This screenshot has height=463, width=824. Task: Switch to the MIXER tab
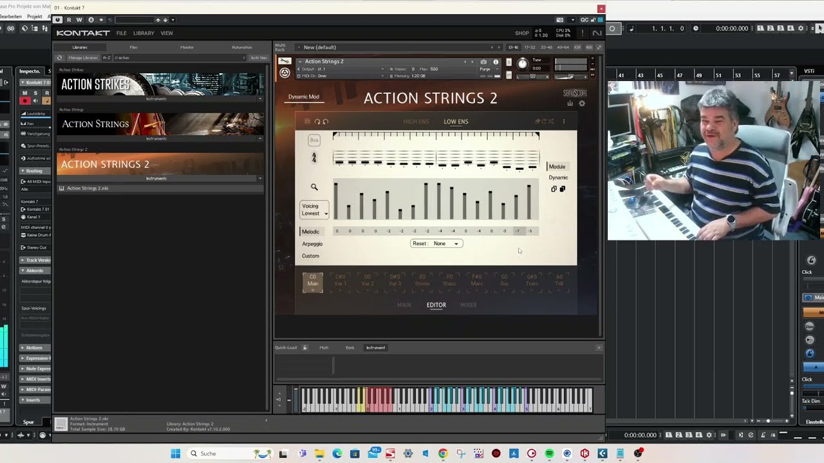(x=469, y=305)
